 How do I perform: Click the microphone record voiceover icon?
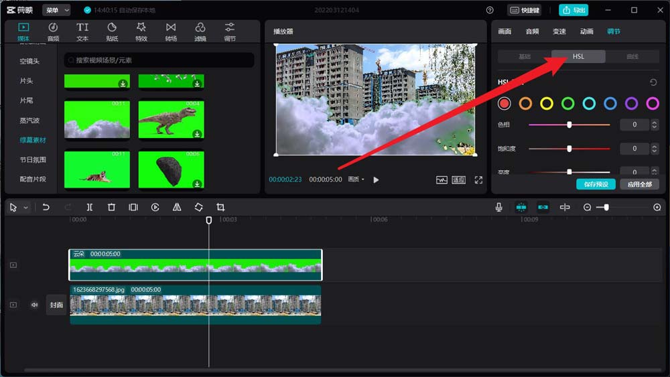[x=498, y=207]
